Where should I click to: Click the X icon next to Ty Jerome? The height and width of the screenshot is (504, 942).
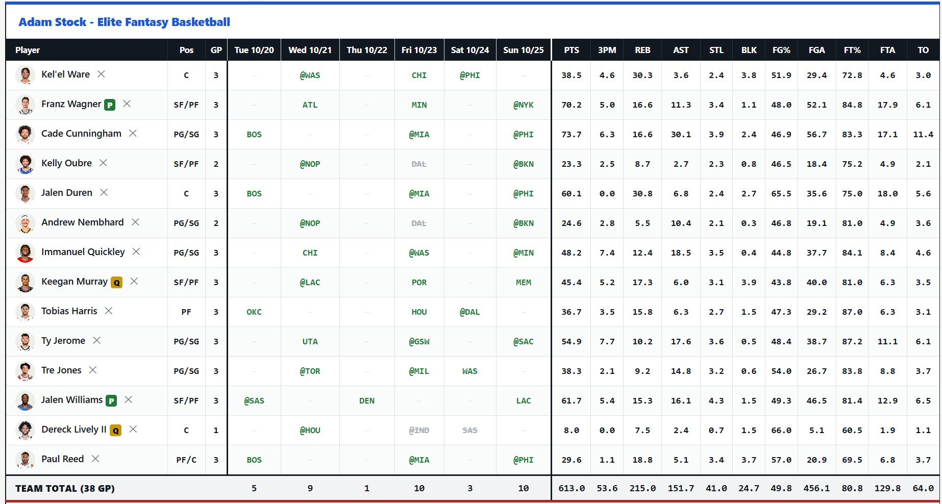click(x=96, y=341)
